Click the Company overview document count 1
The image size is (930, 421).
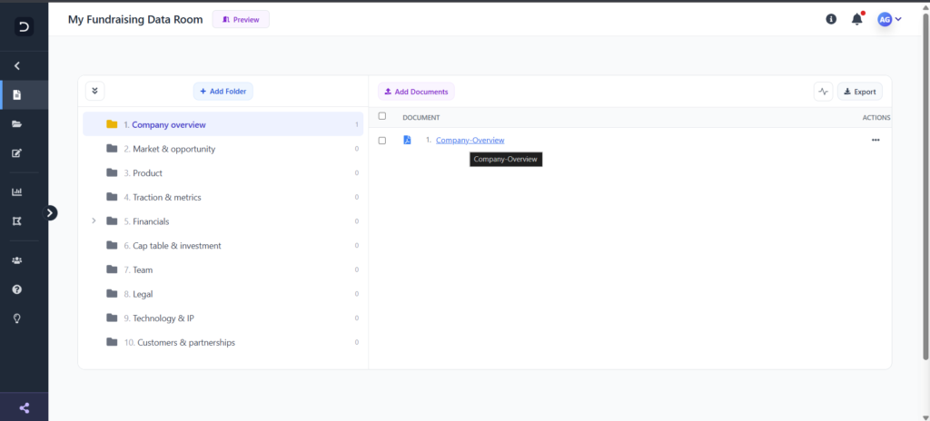coord(356,124)
